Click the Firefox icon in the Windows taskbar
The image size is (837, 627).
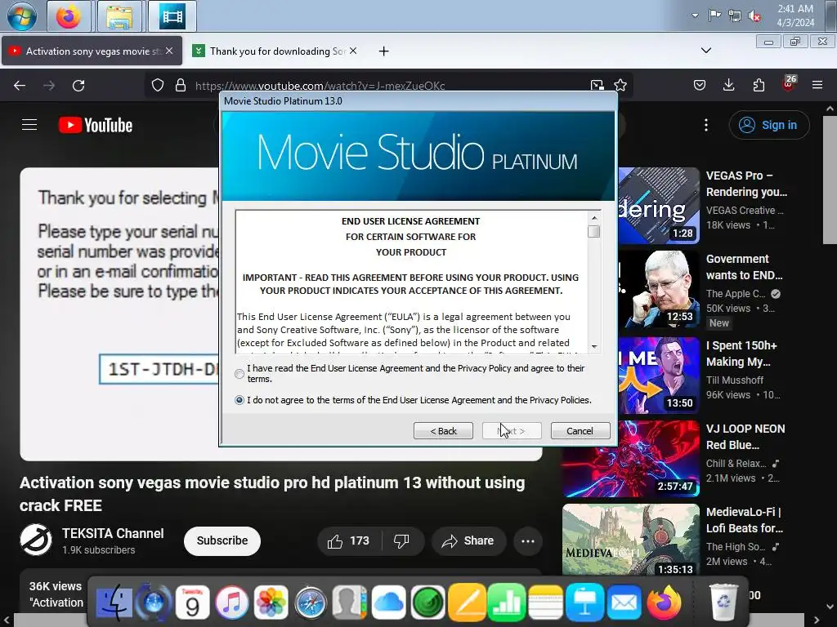coord(69,16)
